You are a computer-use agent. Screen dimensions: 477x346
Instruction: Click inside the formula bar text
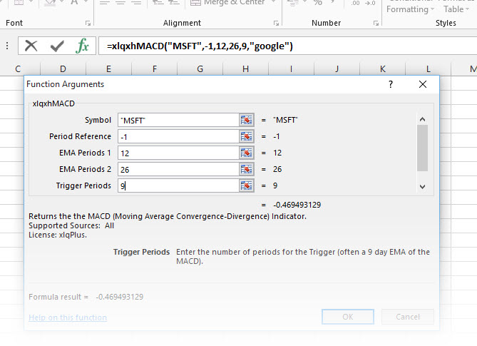[x=200, y=46]
